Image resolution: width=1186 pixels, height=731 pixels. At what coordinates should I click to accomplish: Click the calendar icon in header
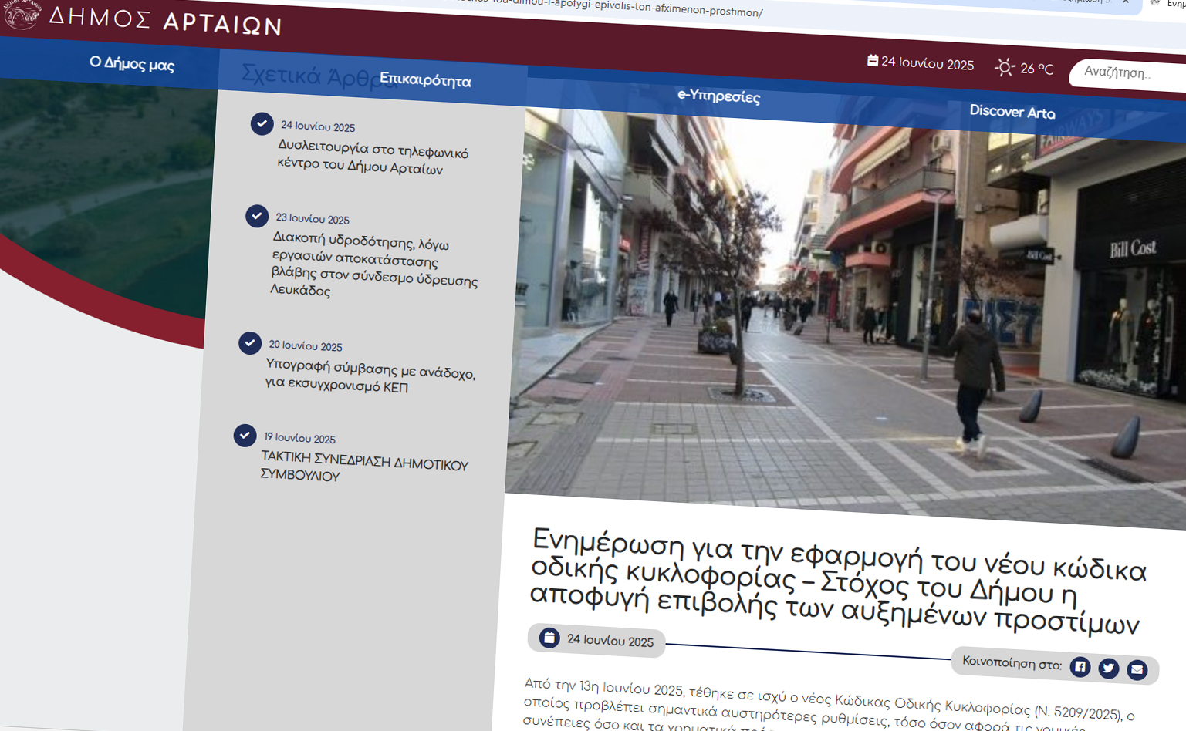coord(873,60)
